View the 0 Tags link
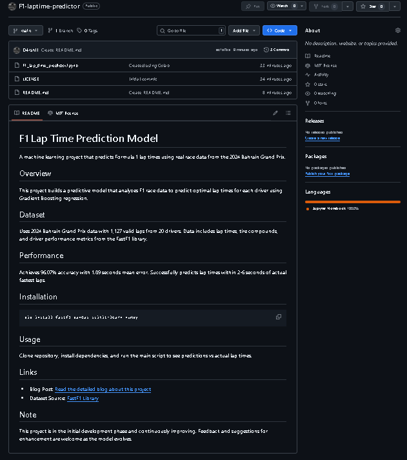 (87, 30)
